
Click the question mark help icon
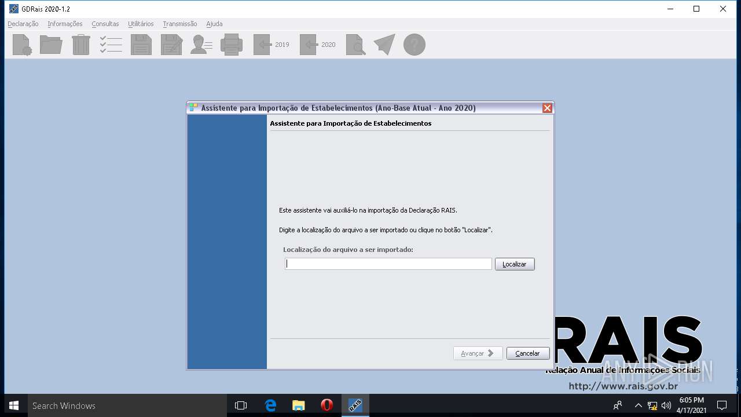coord(414,45)
